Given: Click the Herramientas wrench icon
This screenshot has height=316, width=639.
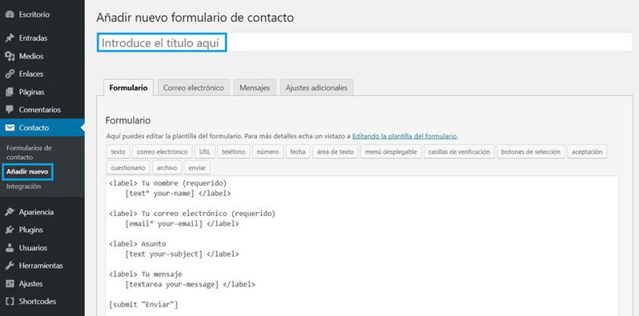Looking at the screenshot, I should pos(10,266).
